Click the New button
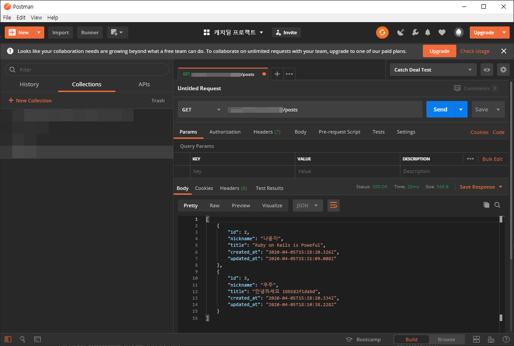 (x=20, y=33)
